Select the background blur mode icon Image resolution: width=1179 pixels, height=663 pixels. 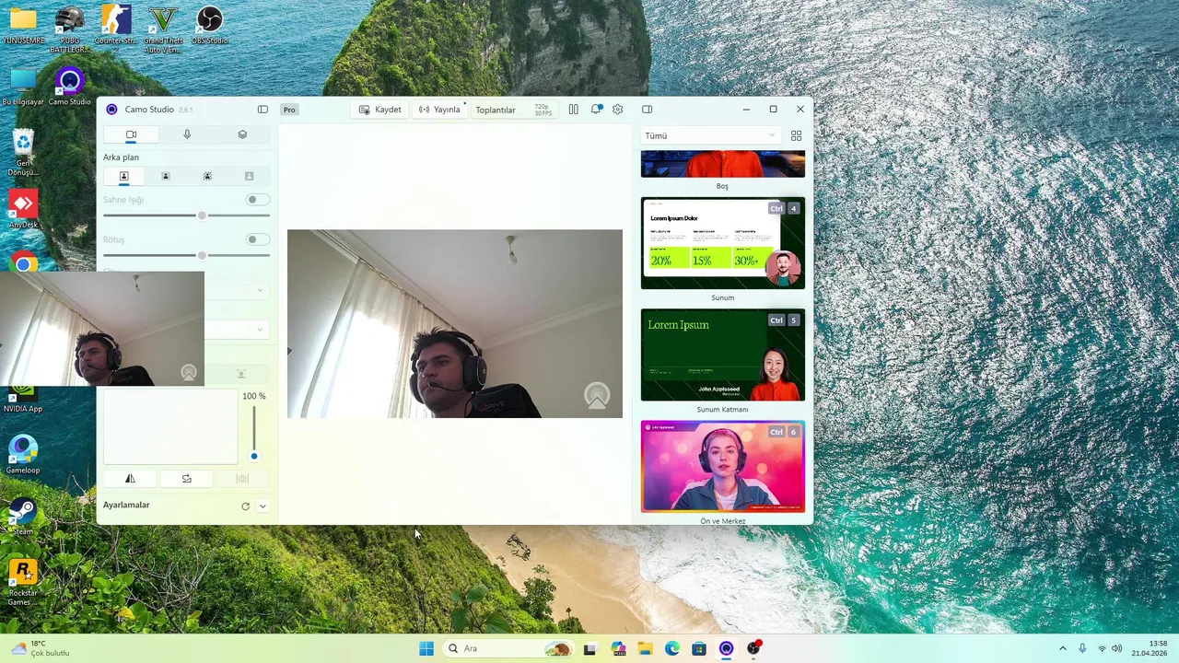click(207, 176)
